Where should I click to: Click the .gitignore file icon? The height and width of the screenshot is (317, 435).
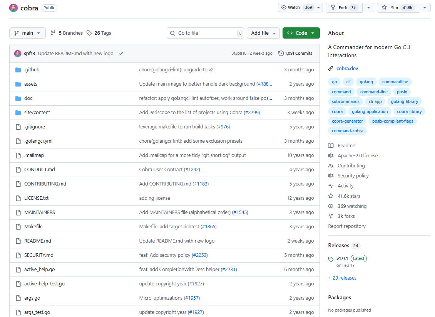tap(18, 127)
